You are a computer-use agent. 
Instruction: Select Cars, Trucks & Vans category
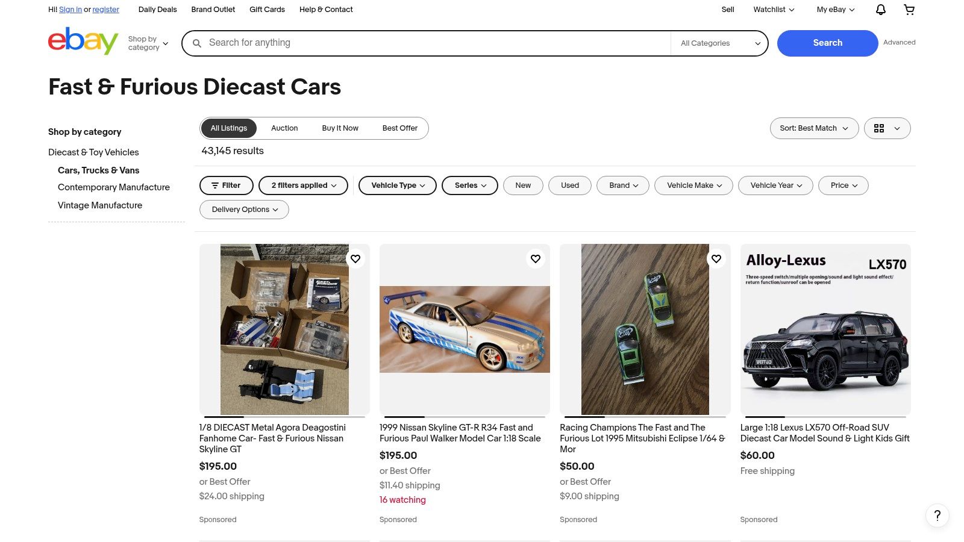[x=98, y=170]
